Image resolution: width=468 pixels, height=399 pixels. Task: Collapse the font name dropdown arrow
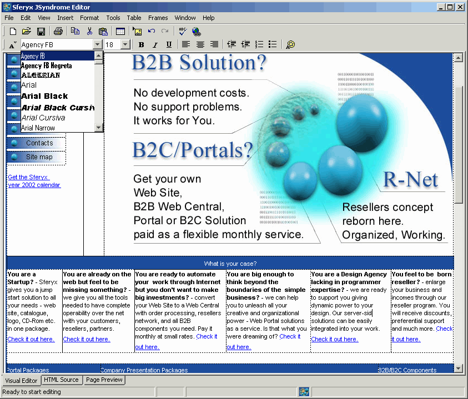point(98,44)
